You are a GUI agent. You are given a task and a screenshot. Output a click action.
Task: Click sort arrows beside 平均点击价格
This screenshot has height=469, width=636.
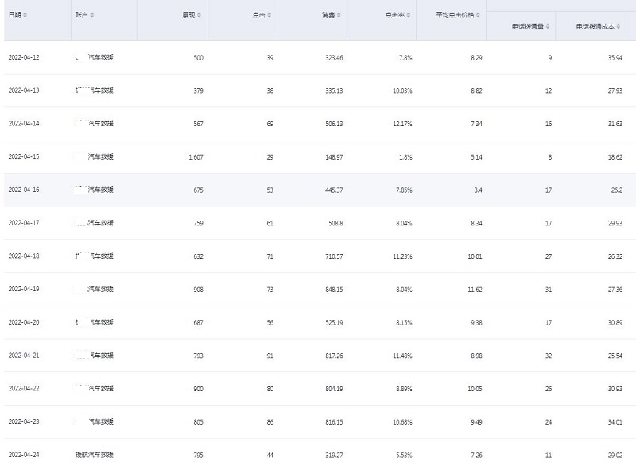pyautogui.click(x=479, y=15)
